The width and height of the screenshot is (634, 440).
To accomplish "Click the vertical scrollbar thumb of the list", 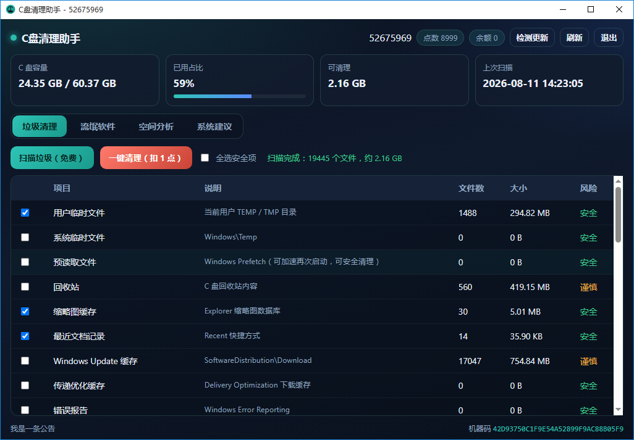I will tap(618, 215).
